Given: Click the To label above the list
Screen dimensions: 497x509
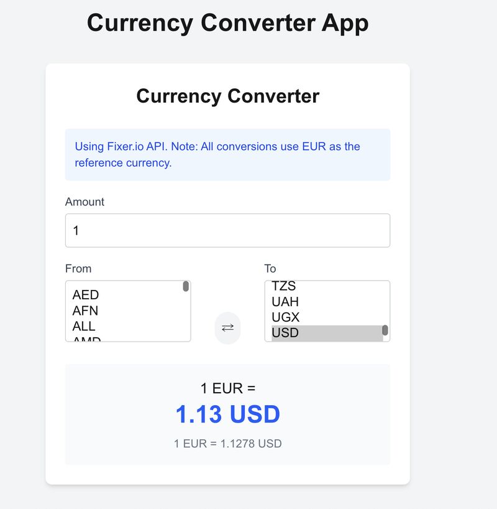Looking at the screenshot, I should [x=270, y=269].
